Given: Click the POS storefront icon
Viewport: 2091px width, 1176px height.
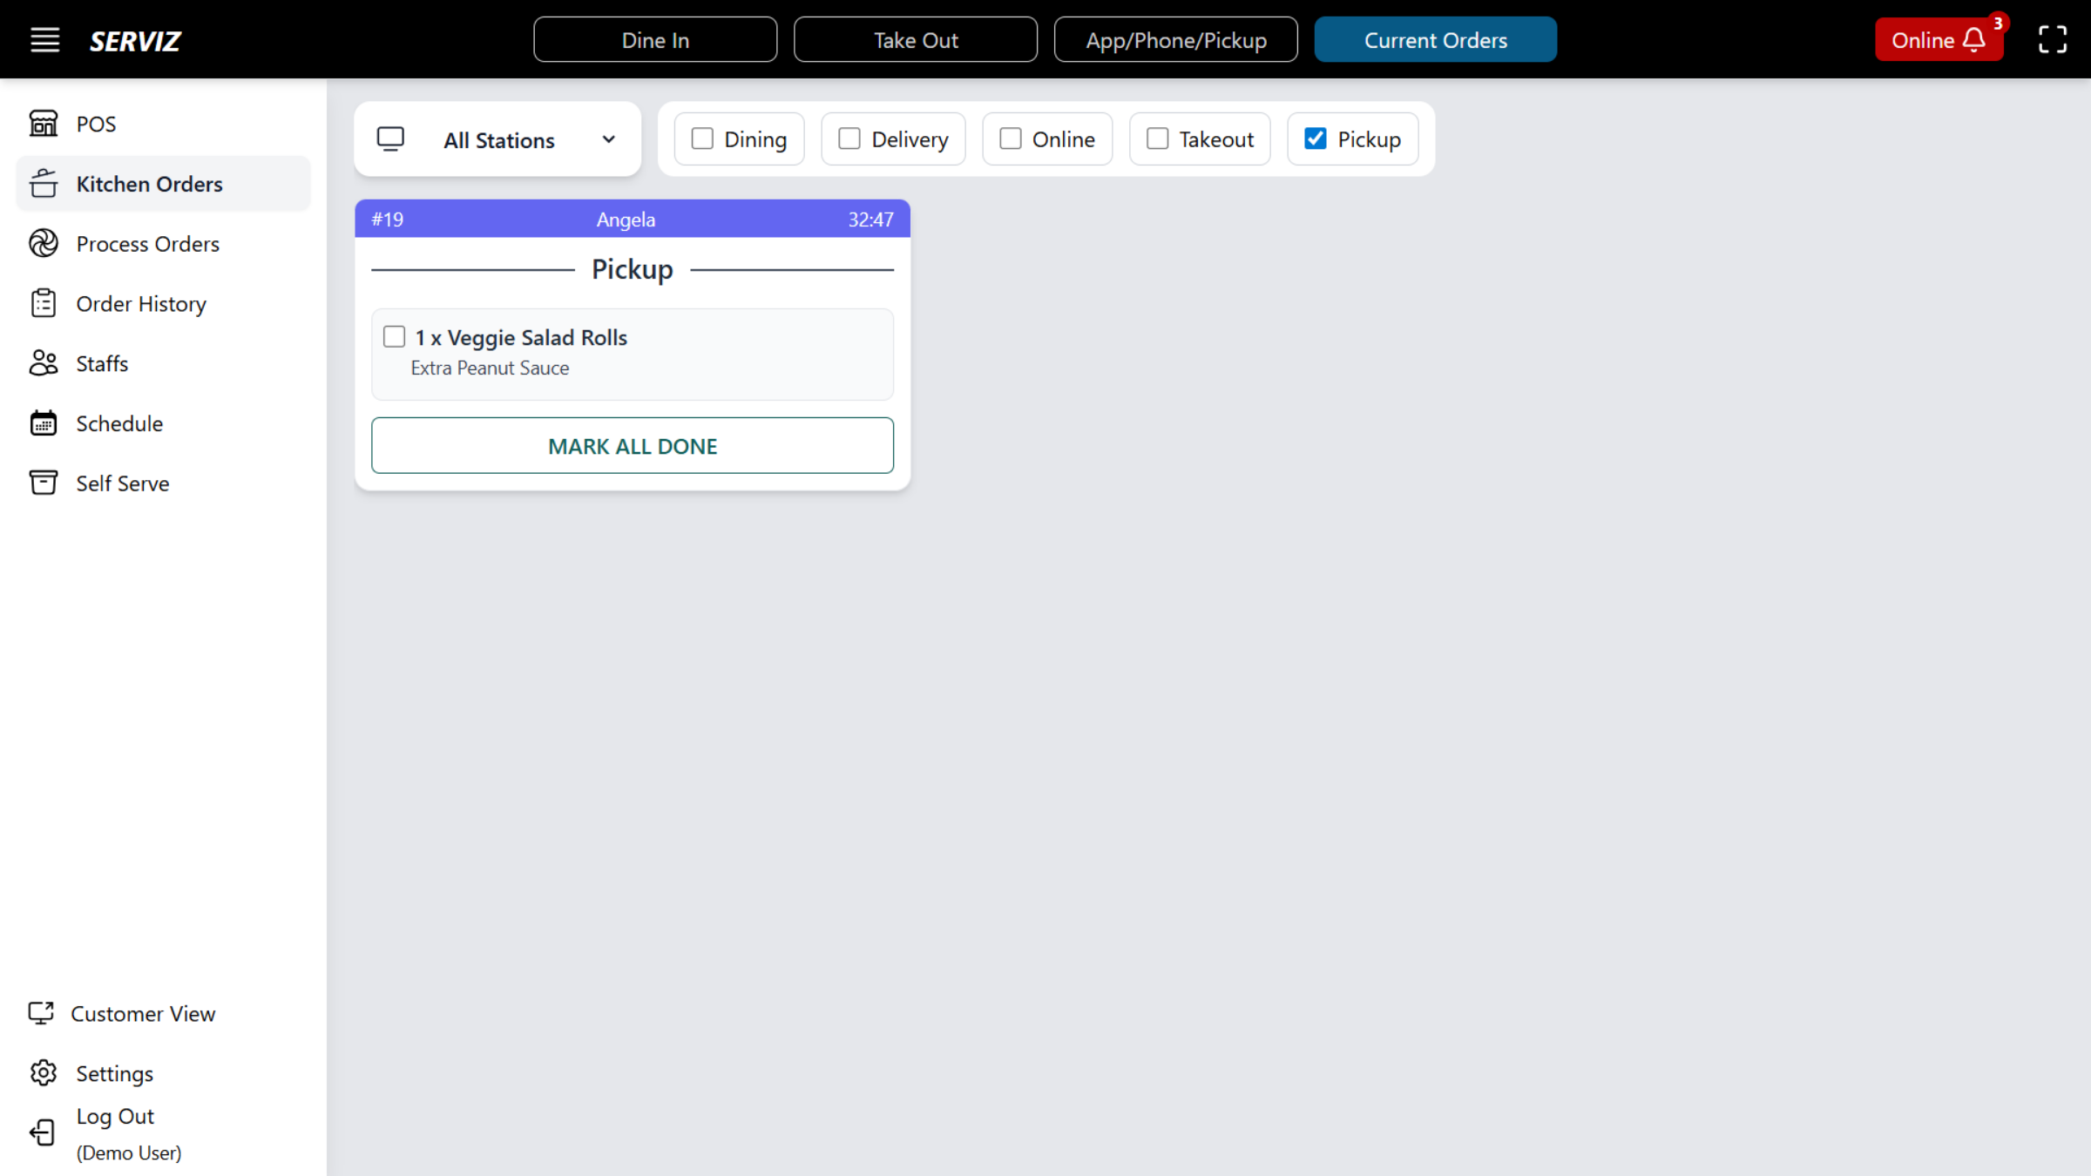Looking at the screenshot, I should point(44,124).
